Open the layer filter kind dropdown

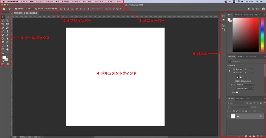(236, 103)
